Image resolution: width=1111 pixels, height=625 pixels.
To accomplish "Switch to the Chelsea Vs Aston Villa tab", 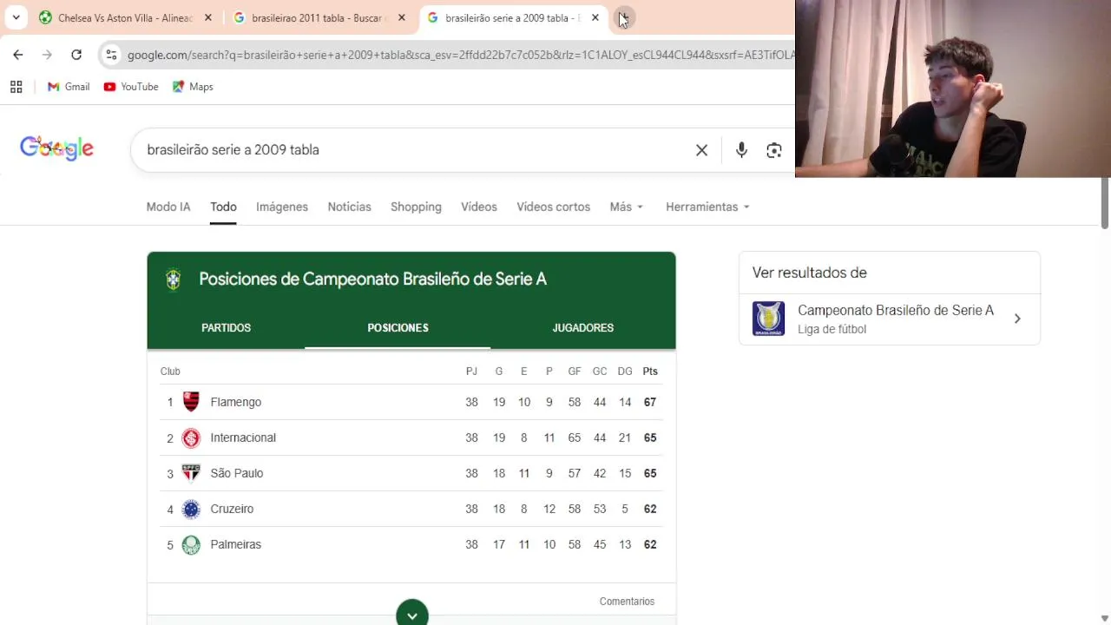I will (x=125, y=17).
